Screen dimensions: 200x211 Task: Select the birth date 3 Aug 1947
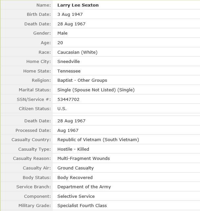pyautogui.click(x=70, y=15)
